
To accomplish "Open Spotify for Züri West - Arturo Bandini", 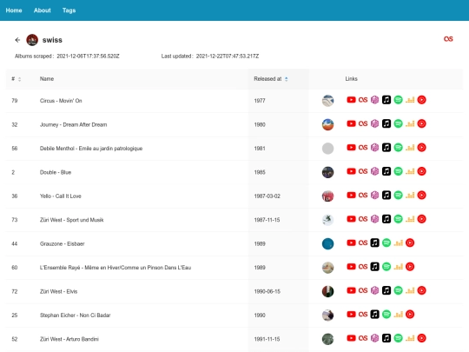I will (x=398, y=338).
